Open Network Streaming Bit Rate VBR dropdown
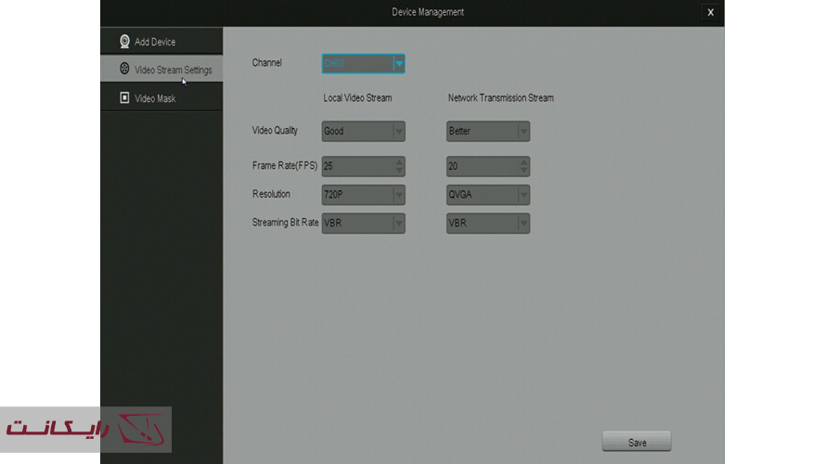 (523, 224)
